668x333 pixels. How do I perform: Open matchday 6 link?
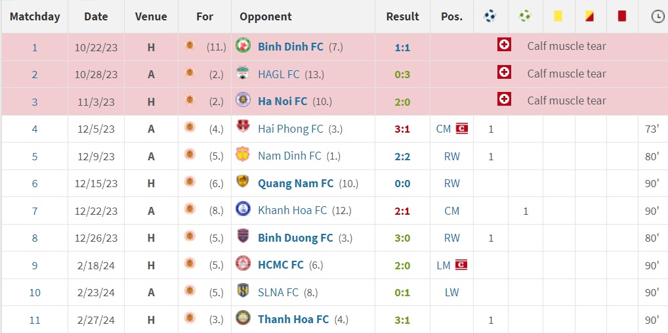pyautogui.click(x=35, y=184)
